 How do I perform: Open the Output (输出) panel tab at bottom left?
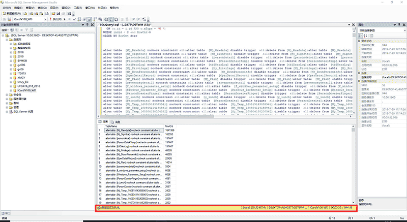(6, 213)
